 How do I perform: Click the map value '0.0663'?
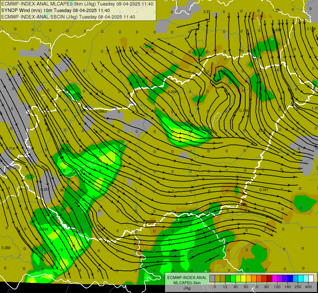(x=101, y=111)
